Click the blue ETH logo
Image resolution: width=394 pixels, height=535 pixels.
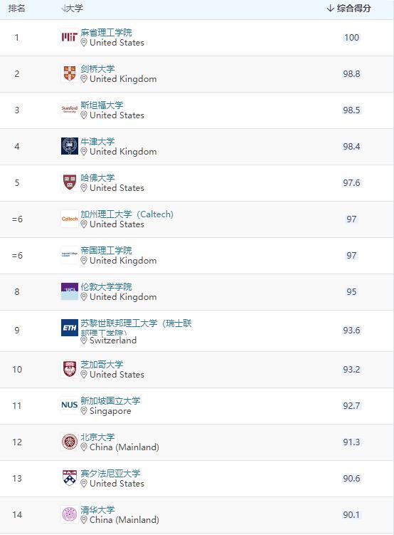[70, 328]
